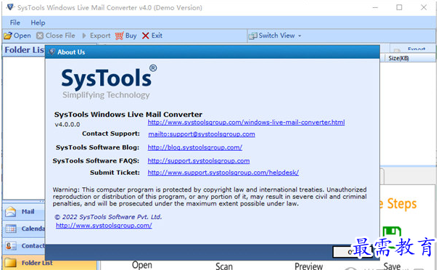Click the Mail envelope icon in sidebar
The height and width of the screenshot is (270, 441).
(x=11, y=212)
